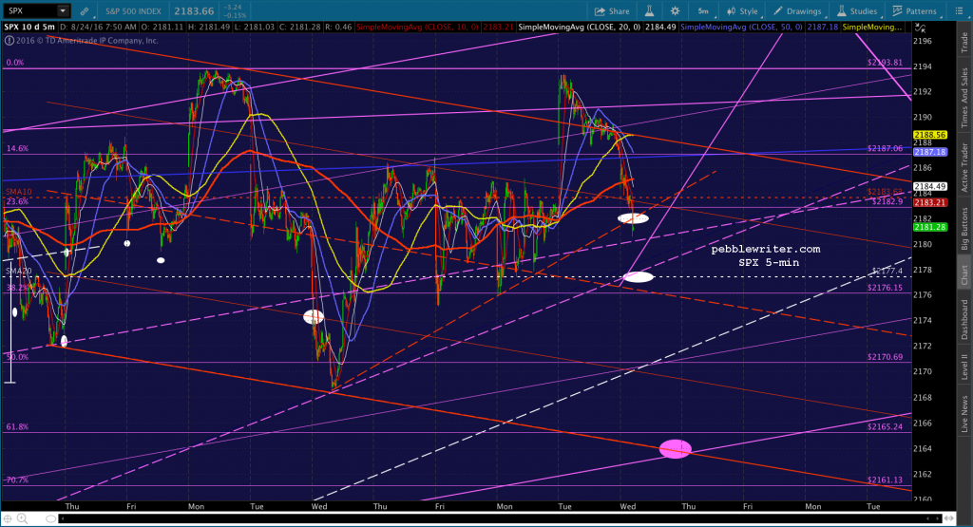This screenshot has height=527, width=973.
Task: Open the Trade side tab
Action: [964, 42]
